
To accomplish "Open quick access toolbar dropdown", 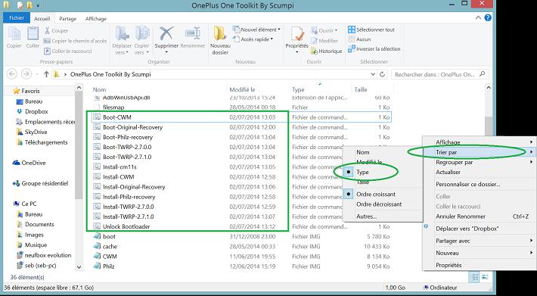I will click(38, 6).
